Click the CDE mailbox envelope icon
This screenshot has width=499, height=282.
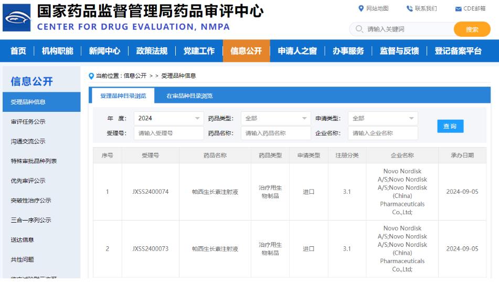click(x=458, y=9)
